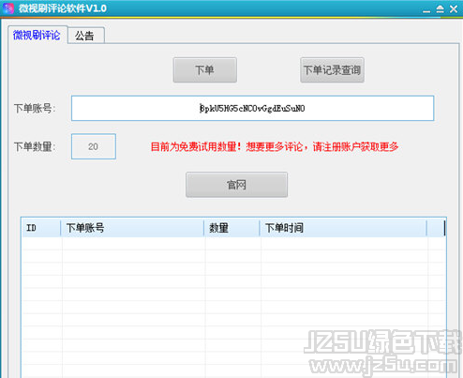Click the ID column header
The image size is (463, 378).
tap(41, 228)
